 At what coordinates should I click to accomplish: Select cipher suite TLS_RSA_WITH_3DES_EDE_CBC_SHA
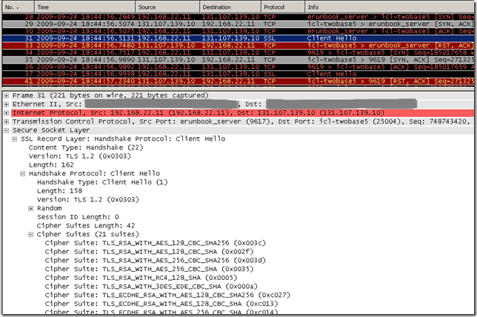[151, 287]
